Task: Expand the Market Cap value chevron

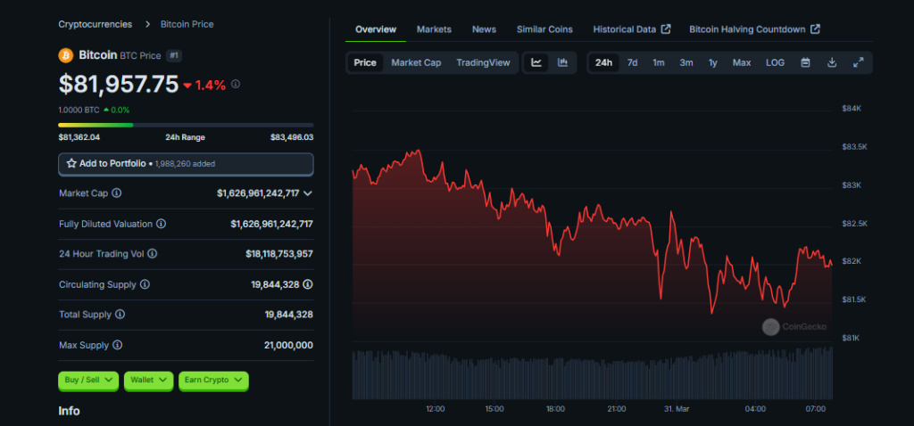Action: 308,193
